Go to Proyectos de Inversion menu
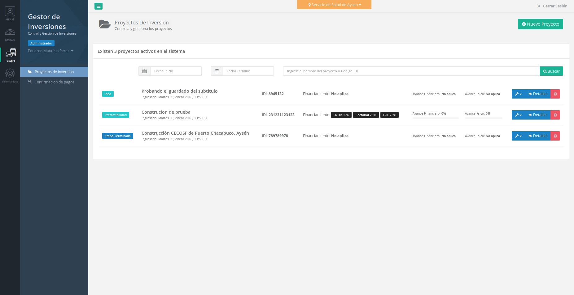Image resolution: width=574 pixels, height=295 pixels. coord(54,72)
